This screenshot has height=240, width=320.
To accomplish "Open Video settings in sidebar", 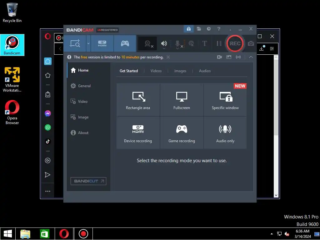I will [88, 102].
